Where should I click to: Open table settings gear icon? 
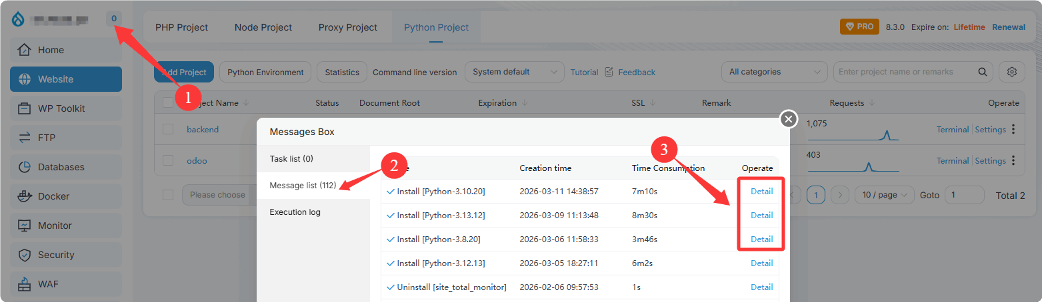[x=1011, y=72]
